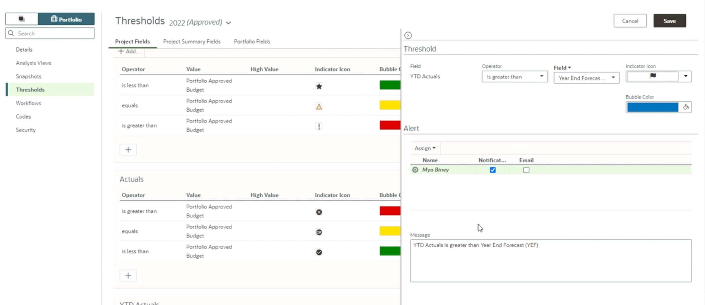Uncheck the Notification checkbox for Mya Biney

492,170
